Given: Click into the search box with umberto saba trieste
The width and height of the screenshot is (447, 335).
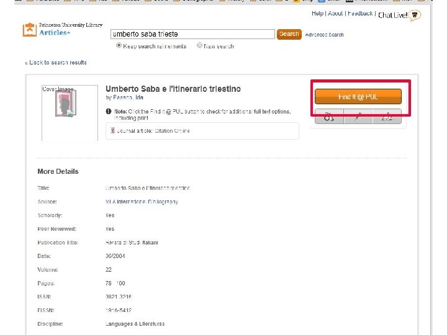Looking at the screenshot, I should pos(192,34).
